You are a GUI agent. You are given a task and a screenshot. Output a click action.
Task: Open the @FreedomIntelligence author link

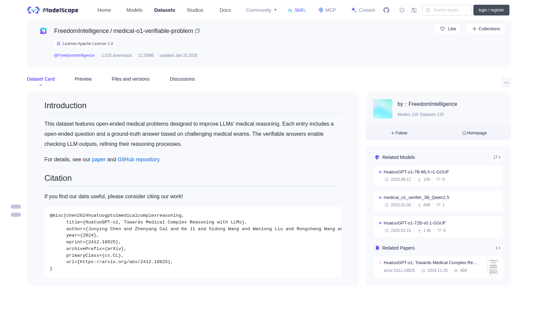[x=74, y=55]
